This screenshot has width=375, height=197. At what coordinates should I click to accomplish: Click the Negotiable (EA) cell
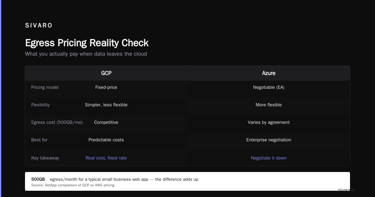[269, 87]
